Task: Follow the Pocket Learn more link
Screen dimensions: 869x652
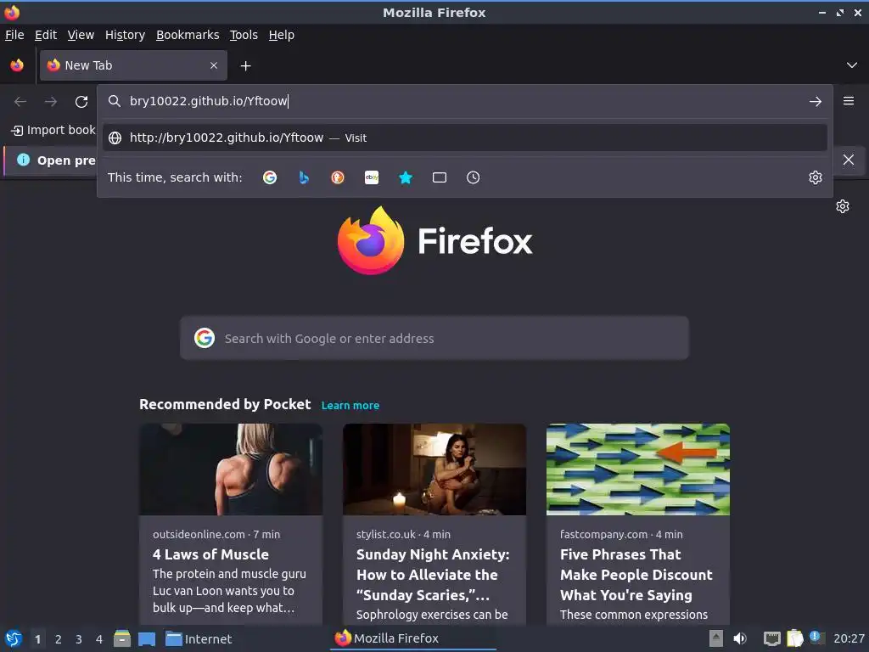Action: 350,405
